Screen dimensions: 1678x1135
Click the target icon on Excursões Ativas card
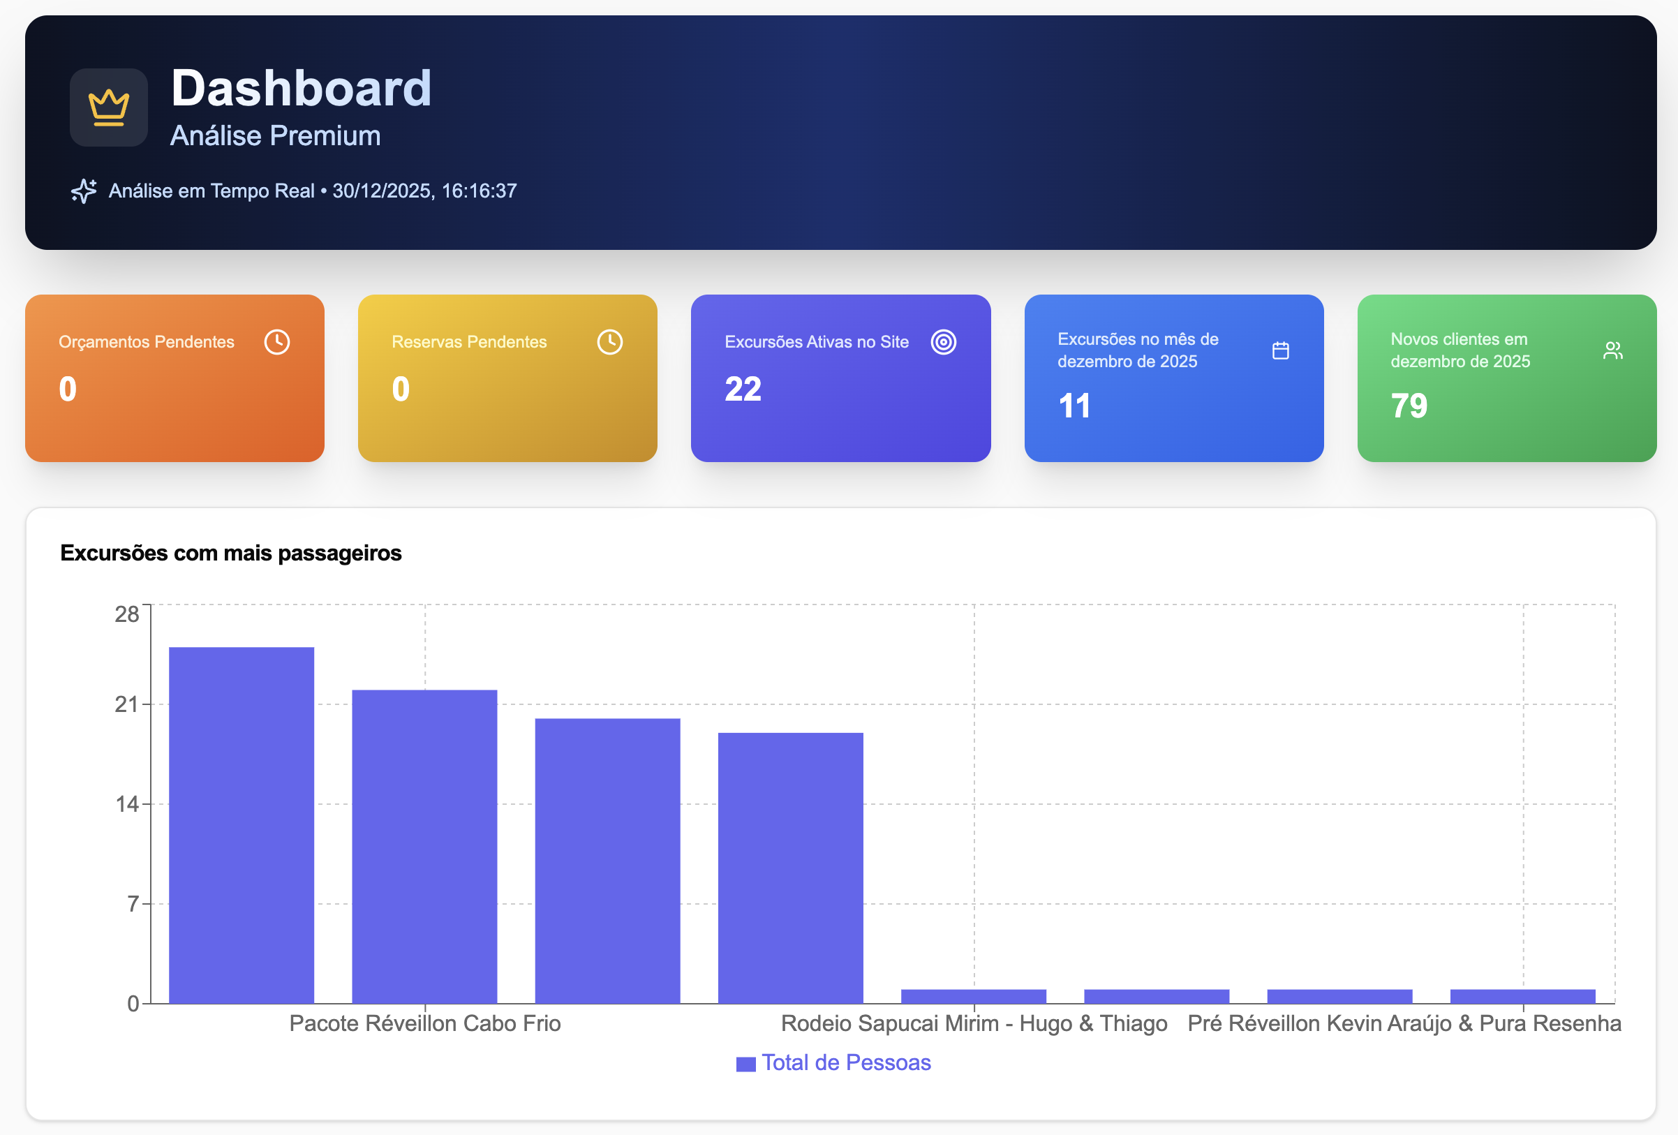coord(943,342)
